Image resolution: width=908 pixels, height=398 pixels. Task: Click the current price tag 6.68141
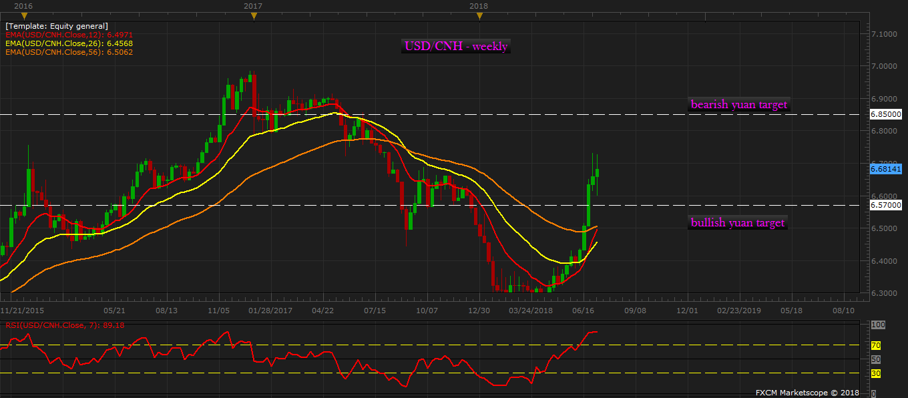point(886,169)
